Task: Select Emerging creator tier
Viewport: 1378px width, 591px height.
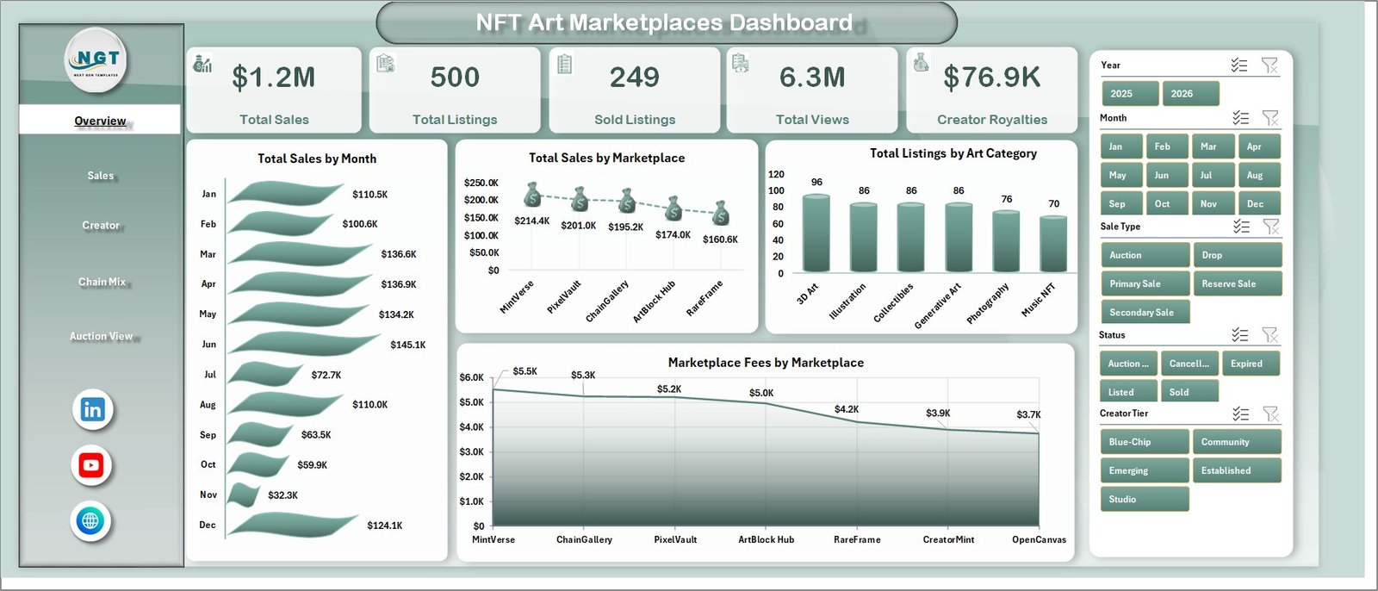Action: tap(1145, 470)
